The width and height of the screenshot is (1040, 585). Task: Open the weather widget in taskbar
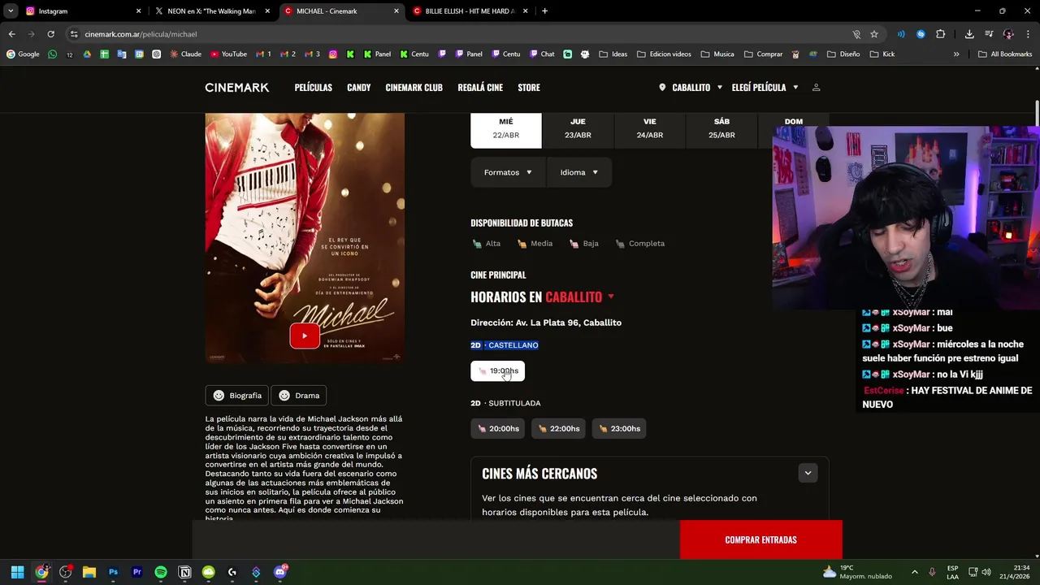tap(857, 572)
